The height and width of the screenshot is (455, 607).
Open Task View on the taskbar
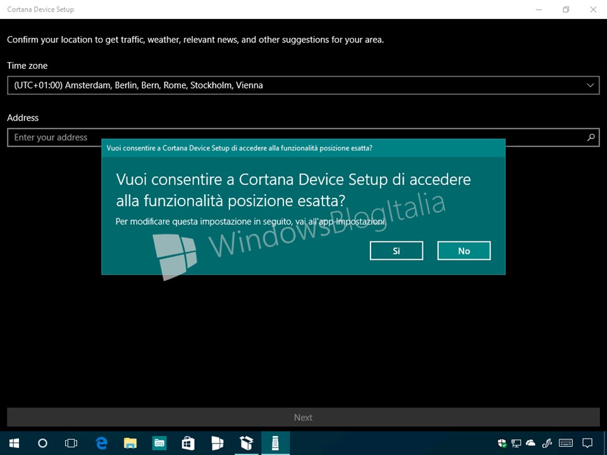(71, 443)
